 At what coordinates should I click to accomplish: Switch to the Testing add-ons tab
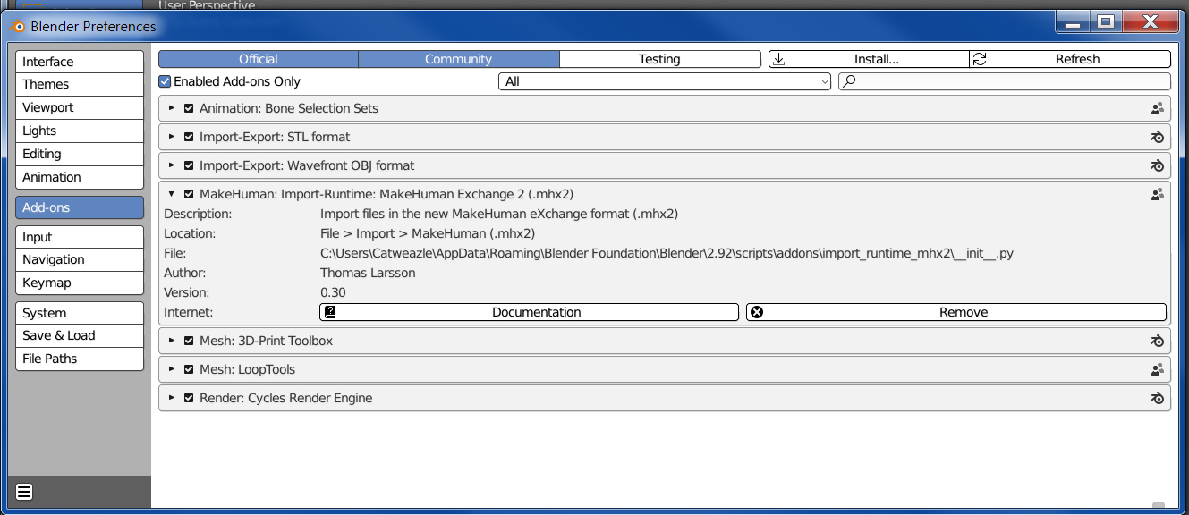point(659,59)
